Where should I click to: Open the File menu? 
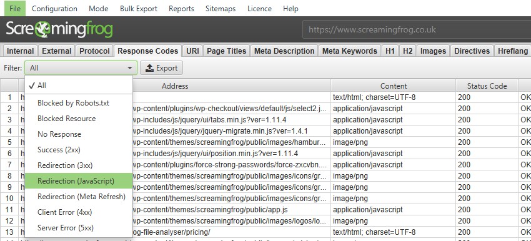(x=15, y=9)
